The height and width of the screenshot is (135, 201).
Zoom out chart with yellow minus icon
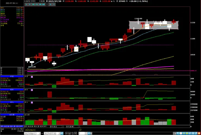pyautogui.click(x=184, y=133)
